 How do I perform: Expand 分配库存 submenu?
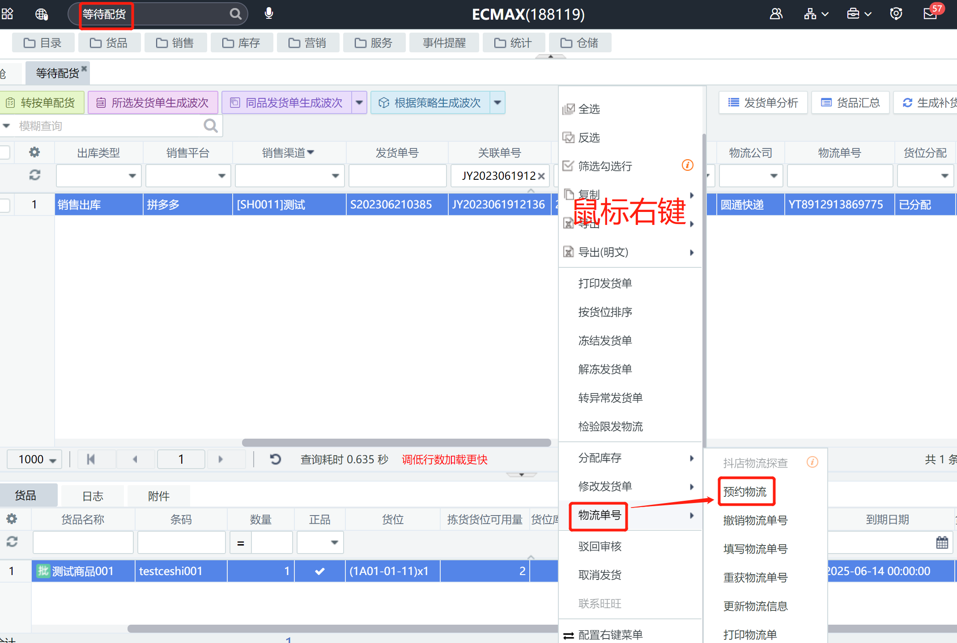630,458
